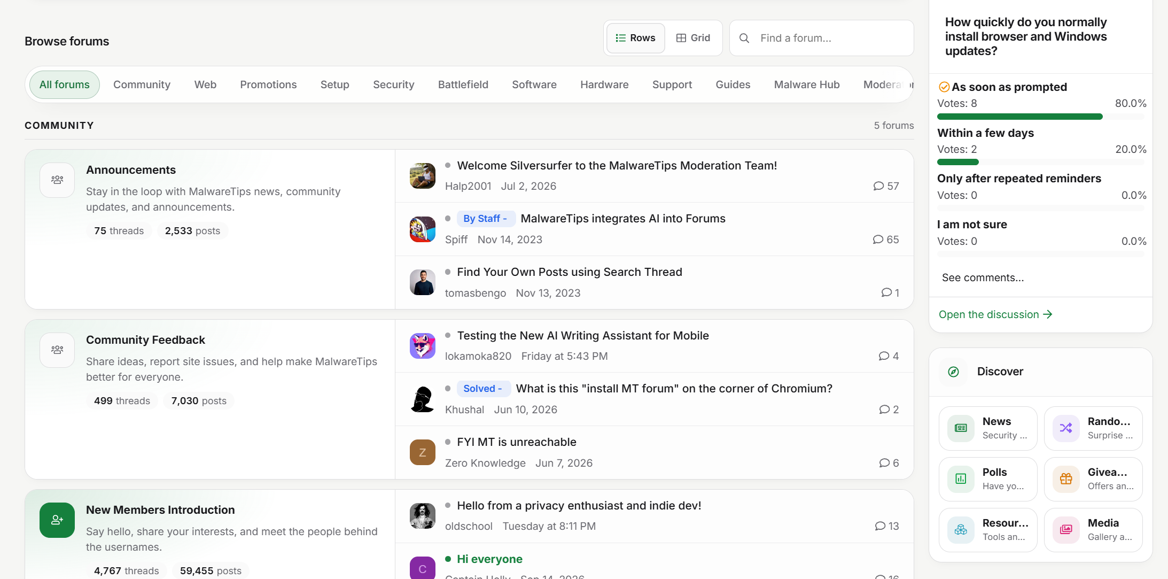Screen dimensions: 1168x579
Task: Open the Resources discover card
Action: coord(988,530)
